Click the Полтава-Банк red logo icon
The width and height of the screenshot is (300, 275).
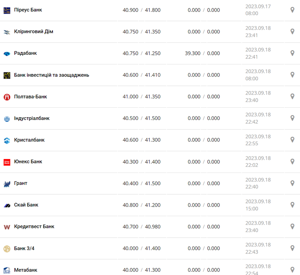coord(7,97)
